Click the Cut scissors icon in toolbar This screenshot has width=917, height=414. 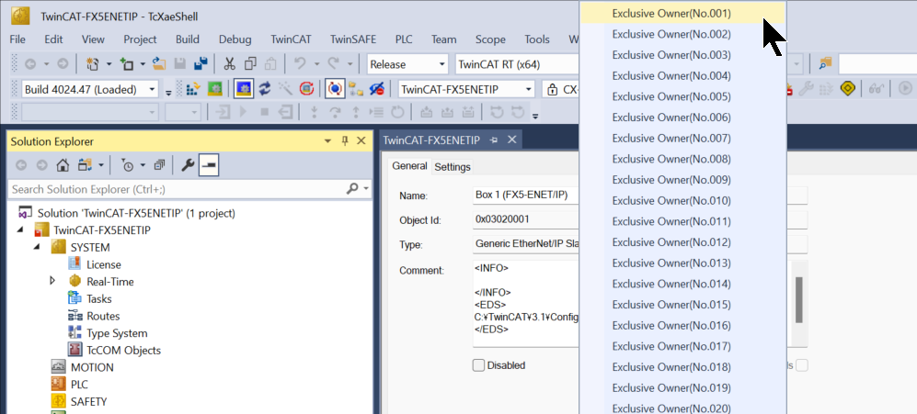click(228, 64)
